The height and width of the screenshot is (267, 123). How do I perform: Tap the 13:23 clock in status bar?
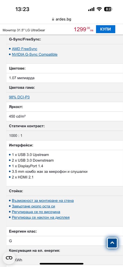pos(22,9)
